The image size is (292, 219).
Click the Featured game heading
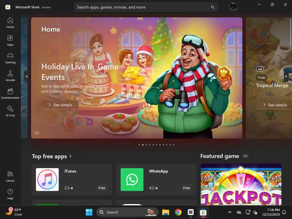click(x=220, y=156)
